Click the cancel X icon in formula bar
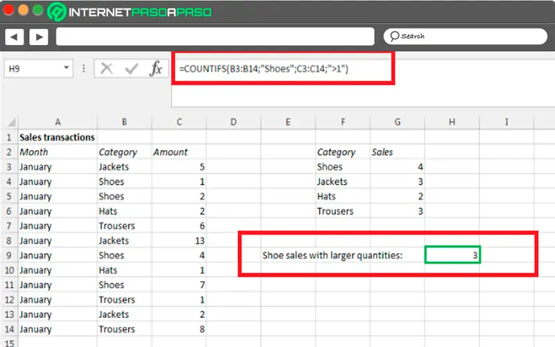Image resolution: width=555 pixels, height=347 pixels. click(x=107, y=68)
